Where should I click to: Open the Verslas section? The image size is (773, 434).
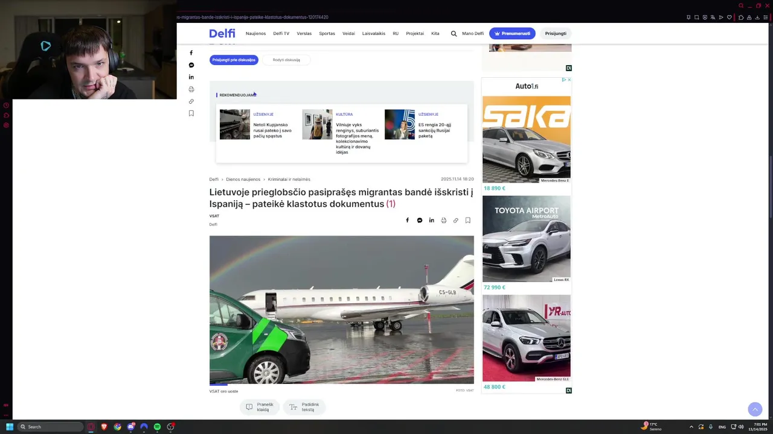pyautogui.click(x=304, y=34)
